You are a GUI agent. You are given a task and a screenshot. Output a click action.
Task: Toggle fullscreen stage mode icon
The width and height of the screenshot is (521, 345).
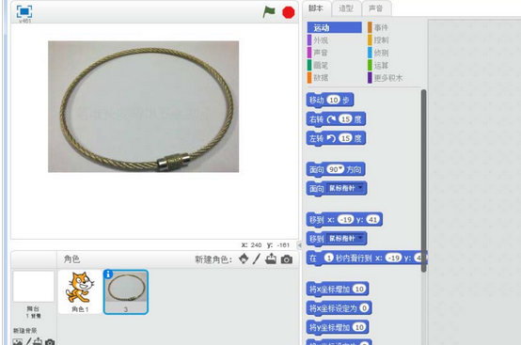[x=24, y=11]
